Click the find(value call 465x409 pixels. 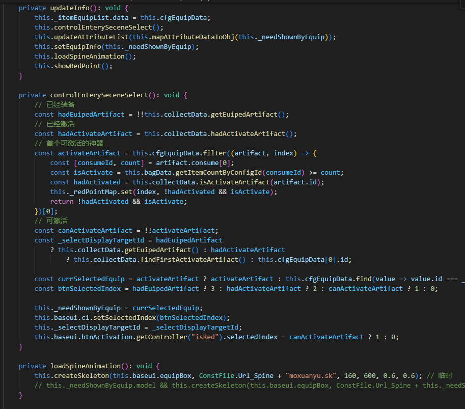pos(375,279)
